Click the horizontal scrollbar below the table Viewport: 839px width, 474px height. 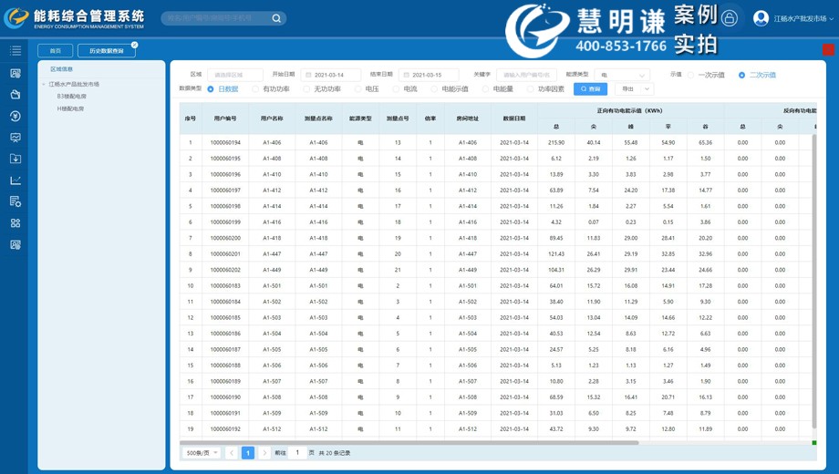click(x=410, y=443)
